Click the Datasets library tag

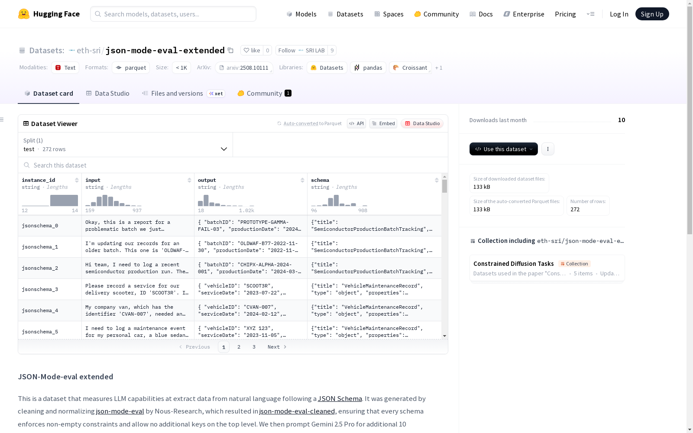pyautogui.click(x=327, y=68)
